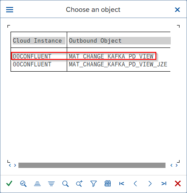This screenshot has width=187, height=193.
Task: Select the Outbound Object column header
Action: 120,41
